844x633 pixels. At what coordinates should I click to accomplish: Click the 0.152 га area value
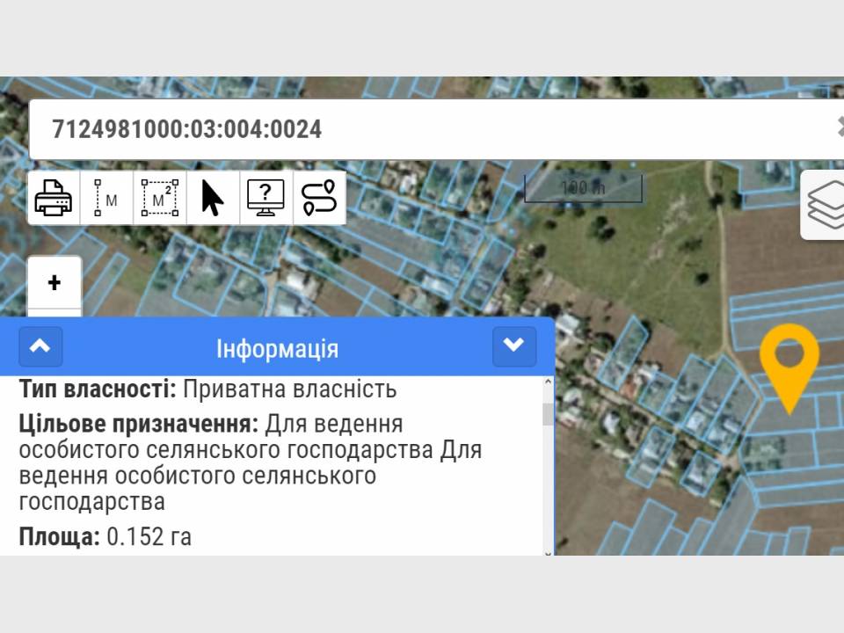(149, 536)
